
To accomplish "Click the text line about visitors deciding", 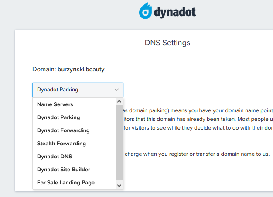I will [198, 128].
